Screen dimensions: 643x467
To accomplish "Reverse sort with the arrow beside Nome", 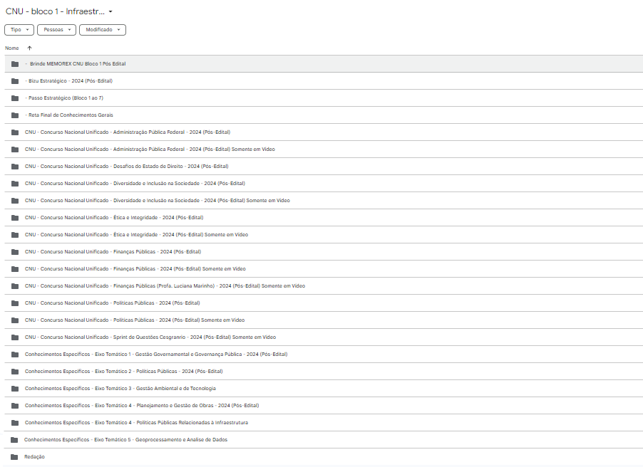I will pyautogui.click(x=29, y=48).
